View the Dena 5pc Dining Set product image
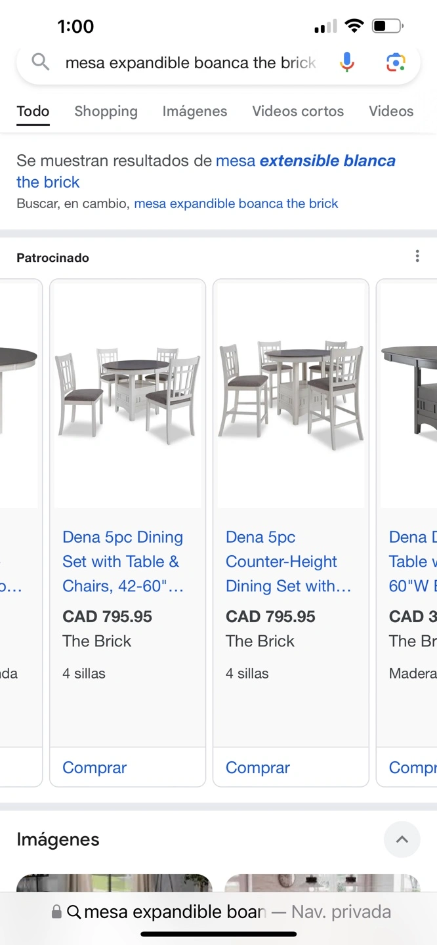437x945 pixels. tap(127, 394)
